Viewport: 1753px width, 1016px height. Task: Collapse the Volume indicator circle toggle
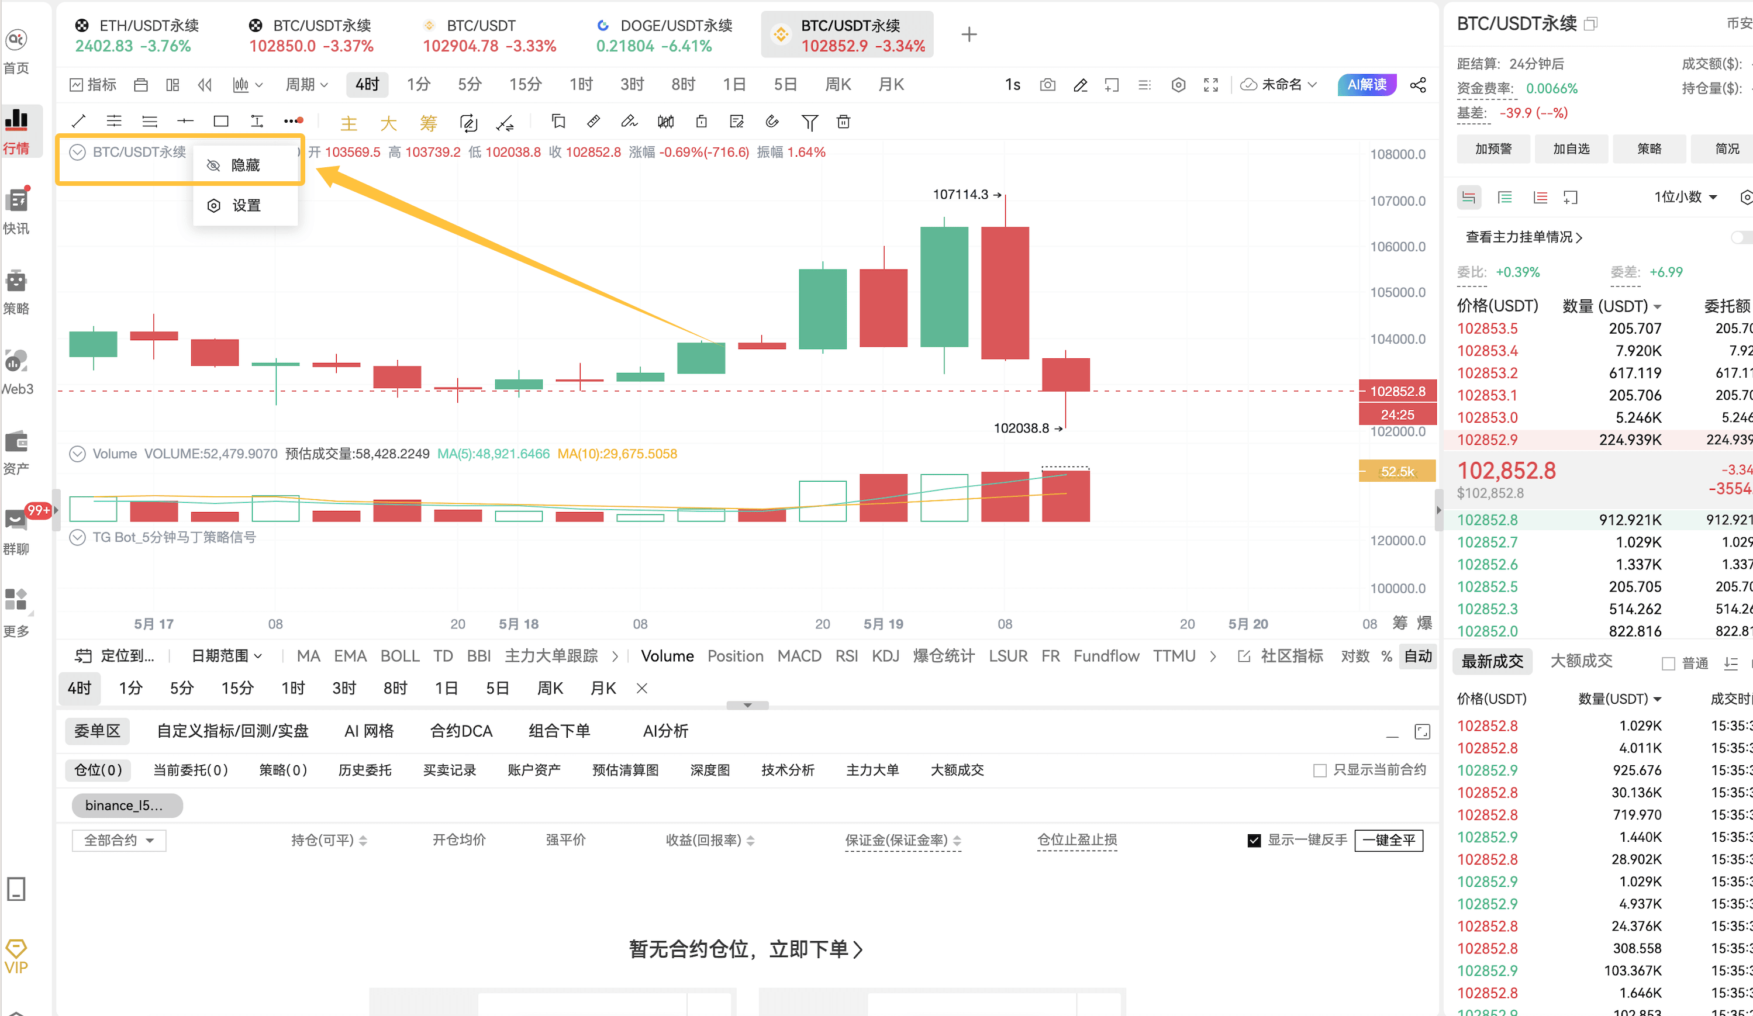tap(77, 454)
